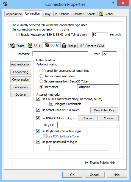131x182 pixels.
Task: Select the Username radio button
Action: tap(41, 87)
